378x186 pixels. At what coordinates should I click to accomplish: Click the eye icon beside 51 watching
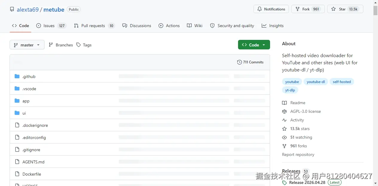click(x=284, y=137)
